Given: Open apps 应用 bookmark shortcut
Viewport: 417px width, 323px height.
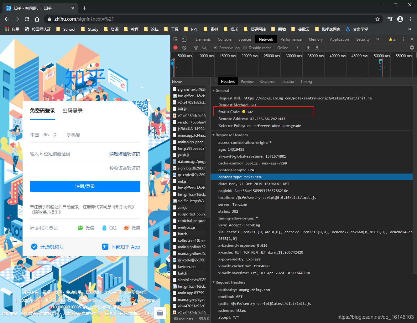Looking at the screenshot, I should coord(12,29).
